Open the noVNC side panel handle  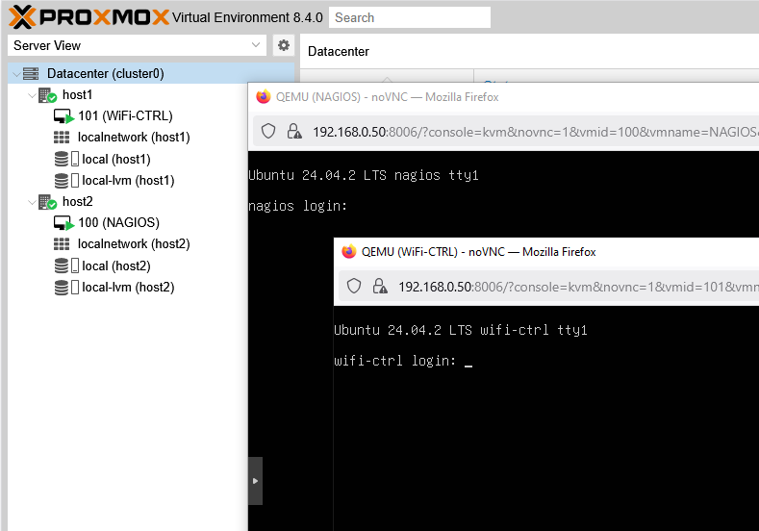click(255, 480)
